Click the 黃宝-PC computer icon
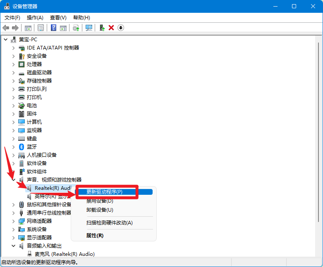Screen dimensions: 323x267 [x=13, y=40]
